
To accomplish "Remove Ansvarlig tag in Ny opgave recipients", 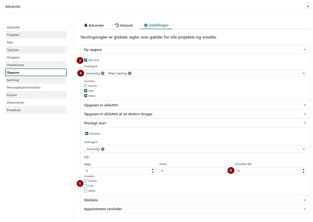I will [103, 73].
